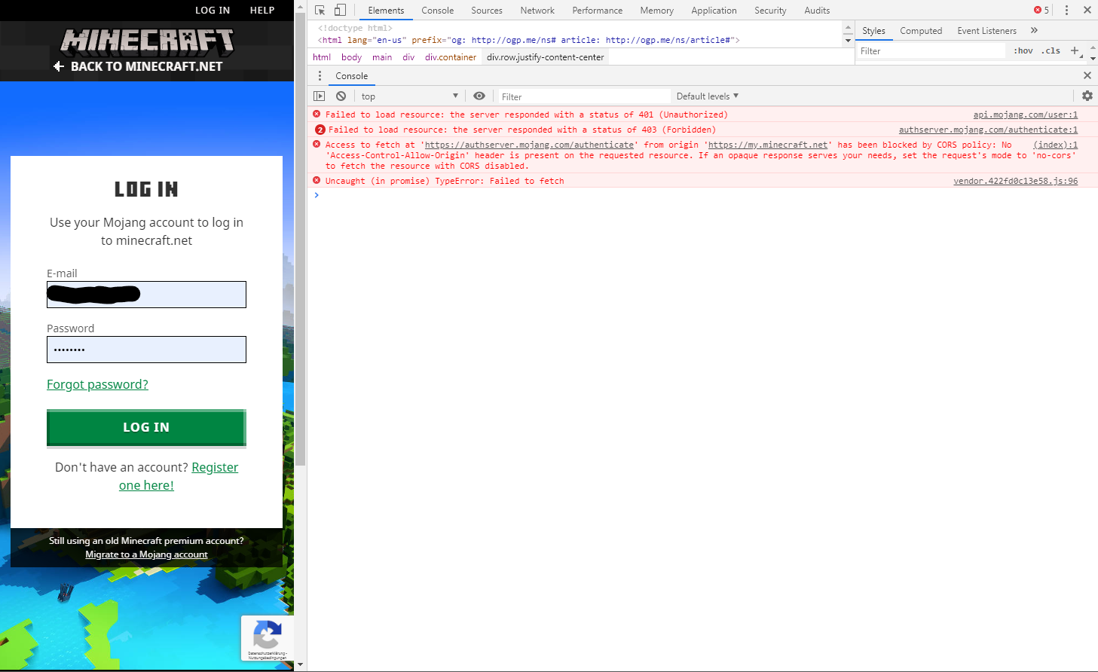Toggle the :hov element state panel
The image size is (1098, 672).
[1023, 50]
